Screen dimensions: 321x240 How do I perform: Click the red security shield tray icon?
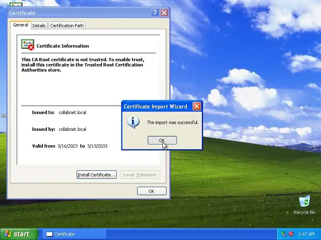[x=291, y=234]
